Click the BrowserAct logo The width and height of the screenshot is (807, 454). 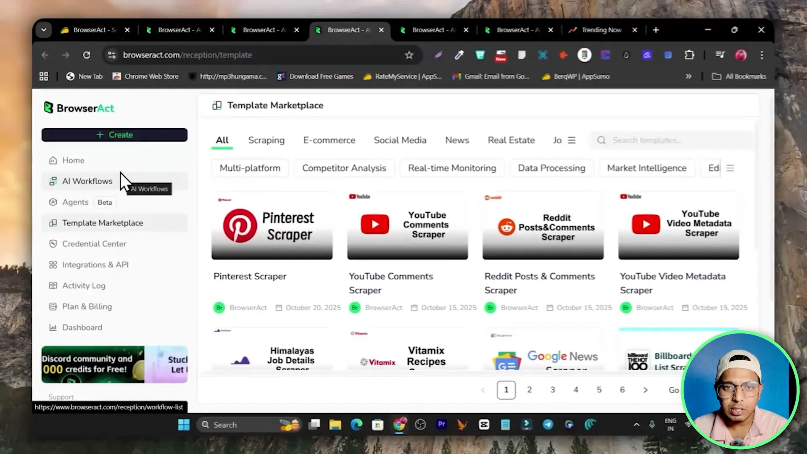click(x=79, y=108)
